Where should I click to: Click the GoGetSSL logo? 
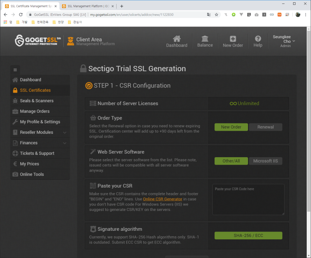point(38,41)
